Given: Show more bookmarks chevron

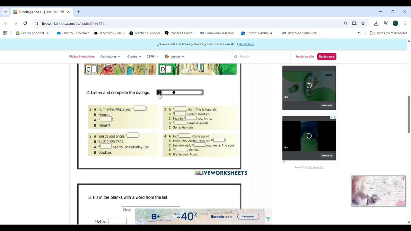Looking at the screenshot, I should coord(359,33).
